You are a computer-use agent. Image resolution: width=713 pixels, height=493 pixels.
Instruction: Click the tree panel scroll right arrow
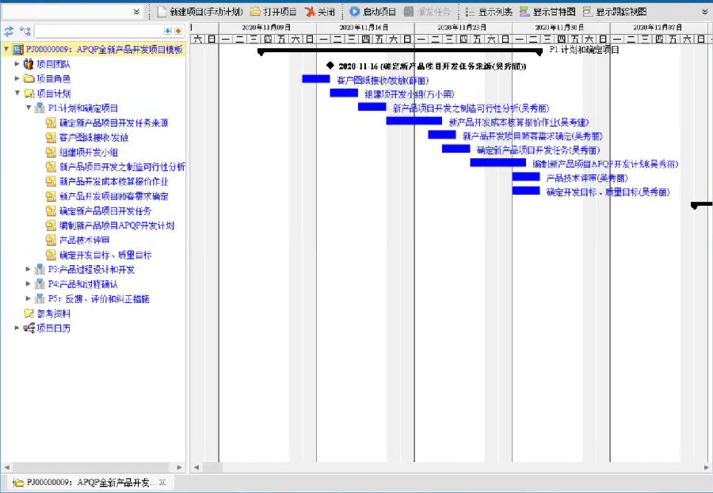(x=179, y=467)
